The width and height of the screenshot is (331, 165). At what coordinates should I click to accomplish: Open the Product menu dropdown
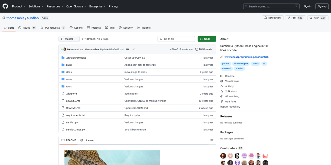coord(18,6)
